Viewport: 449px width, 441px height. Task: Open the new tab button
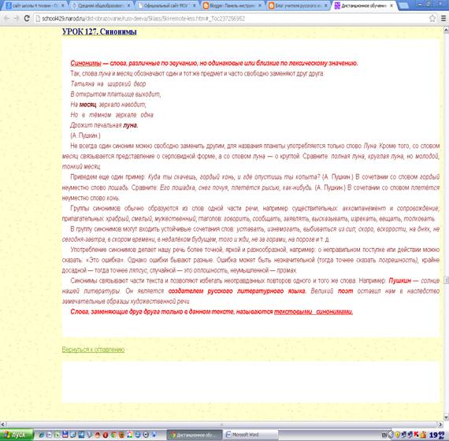tap(403, 6)
